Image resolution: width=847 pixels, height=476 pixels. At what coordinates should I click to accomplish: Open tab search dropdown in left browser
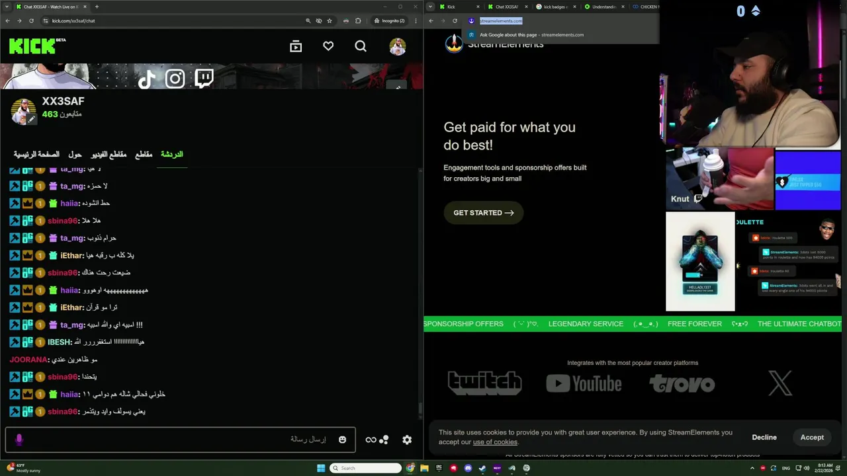(7, 7)
